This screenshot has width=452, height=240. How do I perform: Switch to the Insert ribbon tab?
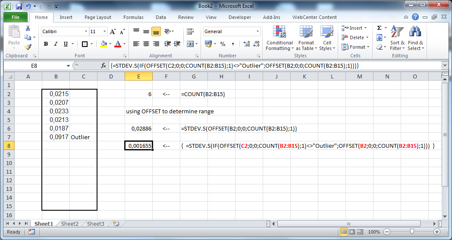pos(66,17)
